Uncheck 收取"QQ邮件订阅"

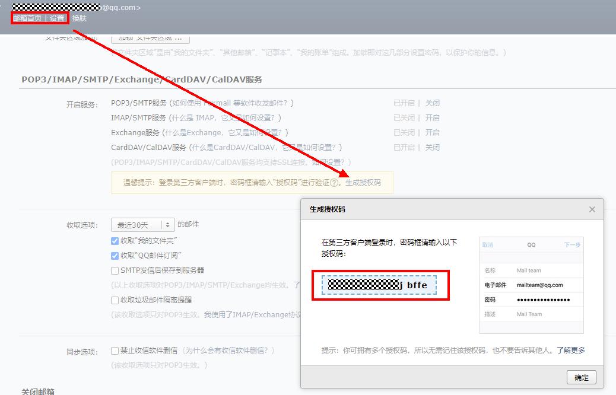tap(114, 256)
